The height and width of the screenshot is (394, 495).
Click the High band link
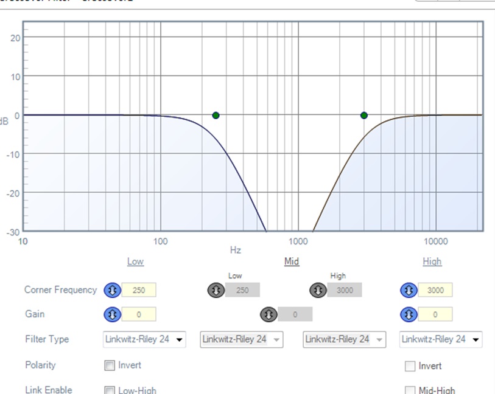coord(432,261)
